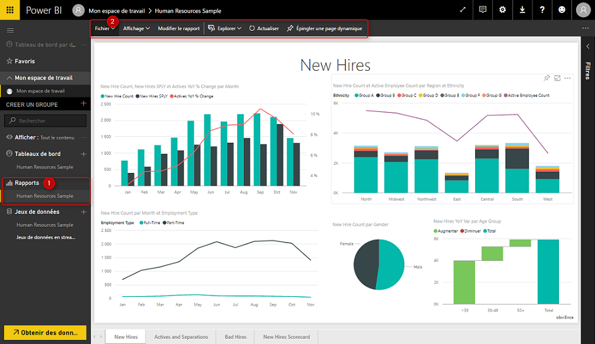Open the Affichage dropdown menu
This screenshot has width=595, height=344.
tap(136, 28)
